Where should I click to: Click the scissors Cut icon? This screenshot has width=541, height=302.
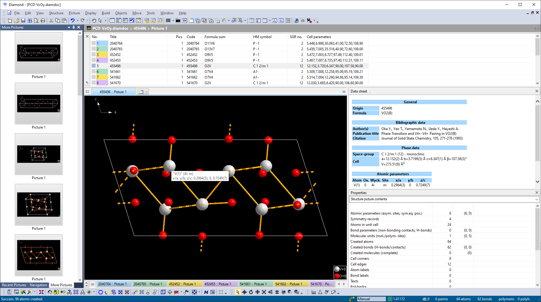(51, 21)
